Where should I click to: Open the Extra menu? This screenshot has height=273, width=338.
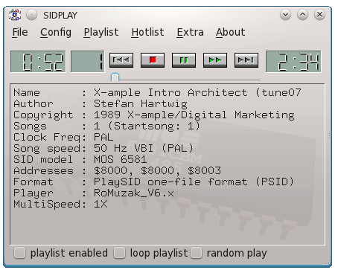click(191, 32)
